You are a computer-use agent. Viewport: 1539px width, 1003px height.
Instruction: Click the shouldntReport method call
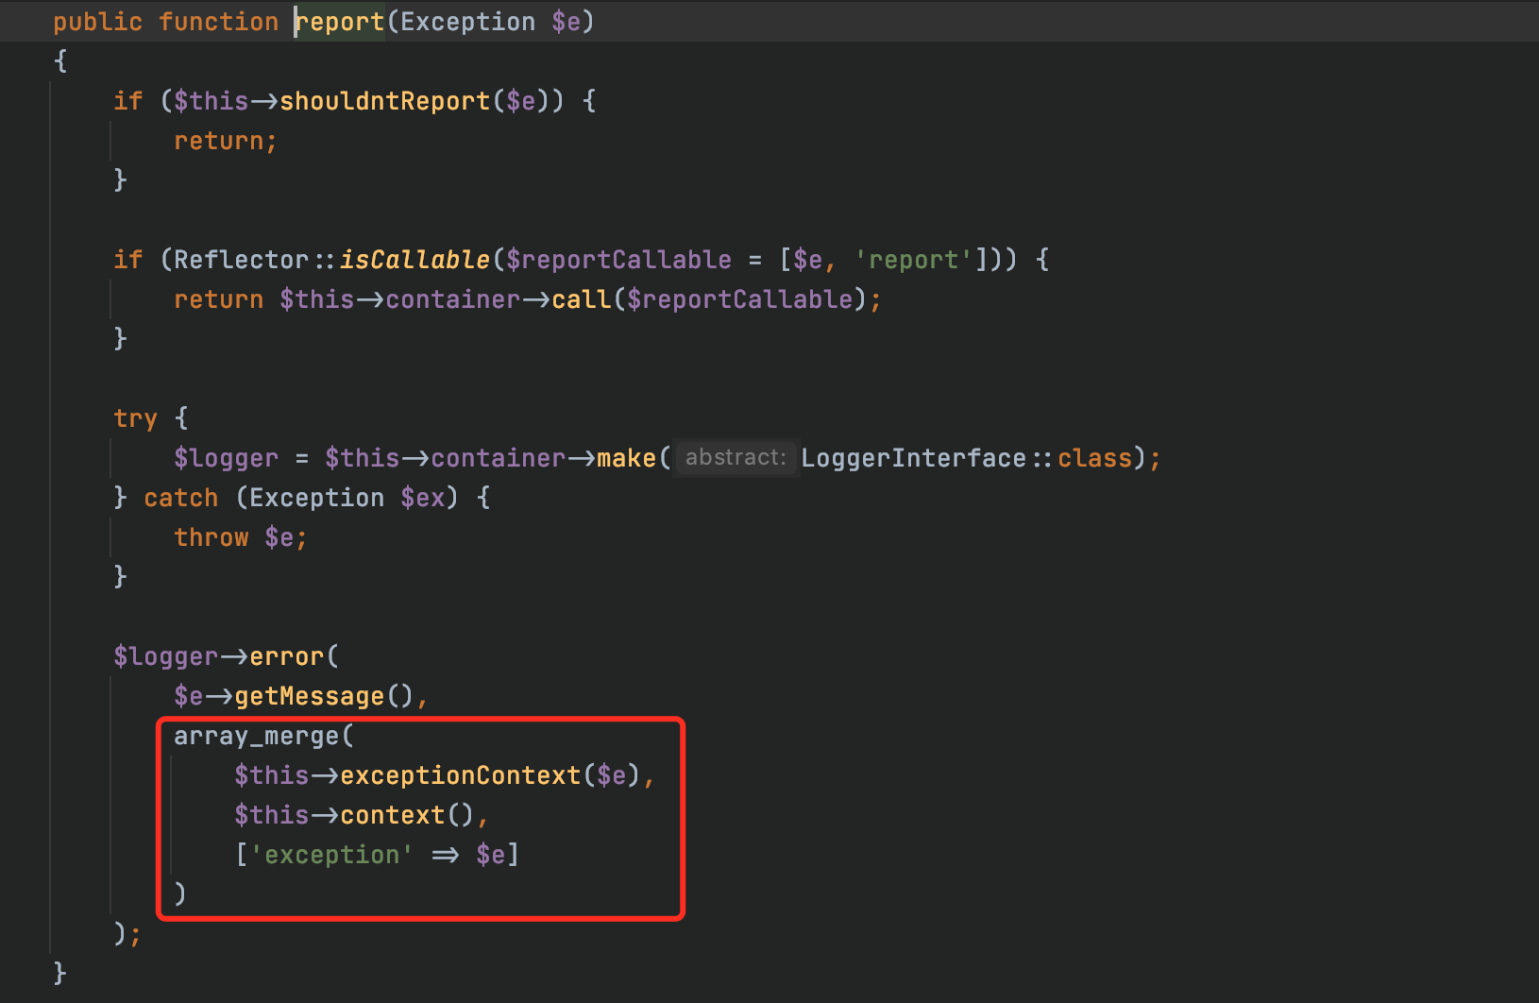(384, 101)
